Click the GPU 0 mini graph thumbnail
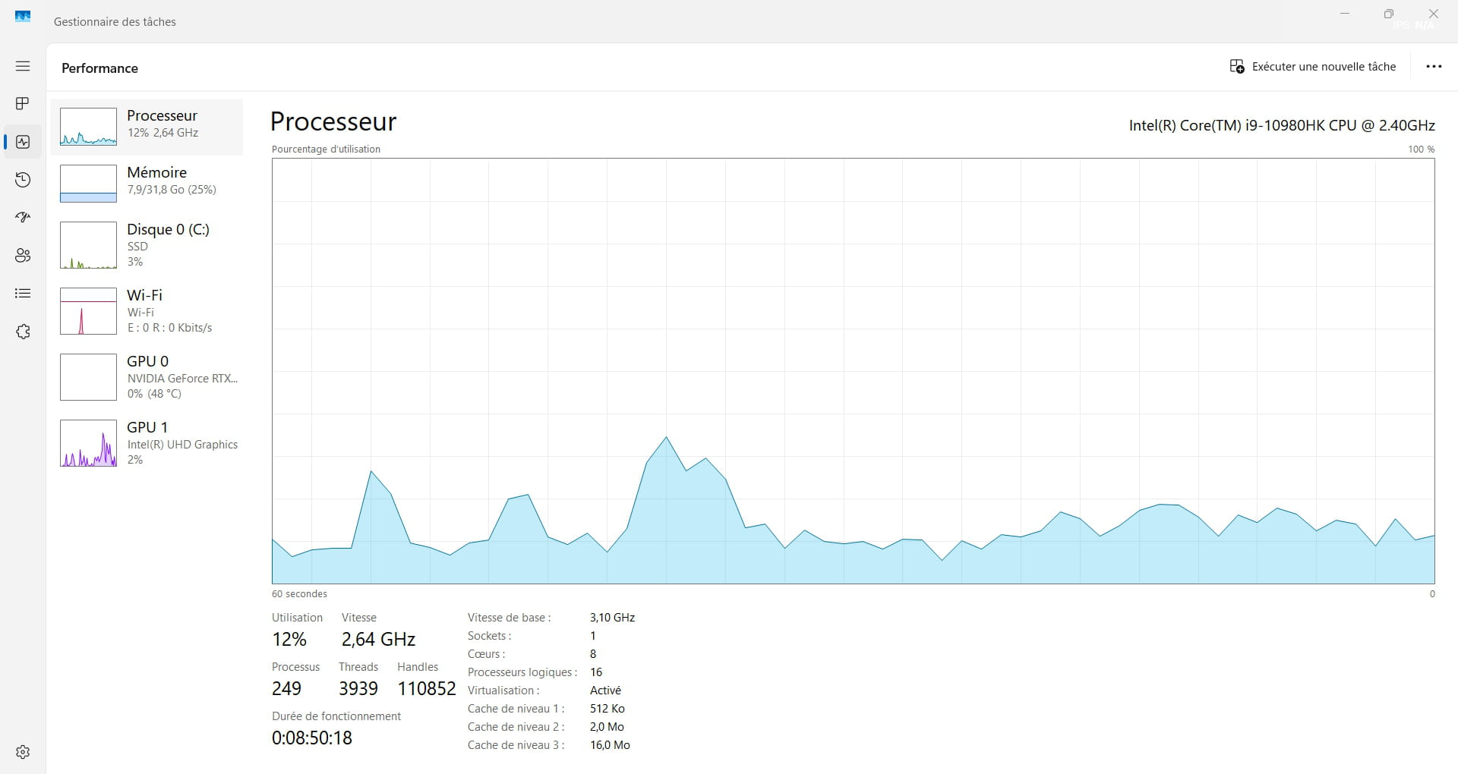 [x=88, y=377]
